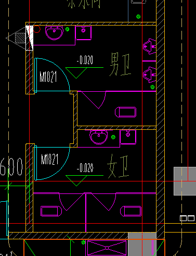Image resolution: width=196 pixels, height=256 pixels.
Task: Select the green elevation triangle under women's -0.020
Action: point(76,181)
